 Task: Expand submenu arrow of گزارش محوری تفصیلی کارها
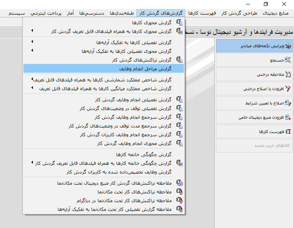(32, 51)
